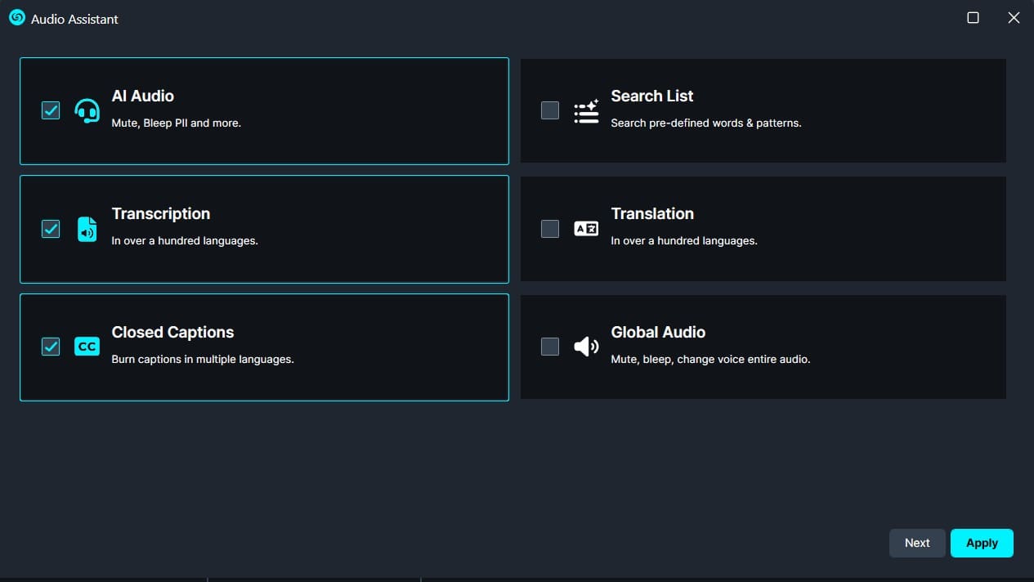This screenshot has width=1034, height=582.
Task: Click the "Global Audio" card title
Action: 658,332
